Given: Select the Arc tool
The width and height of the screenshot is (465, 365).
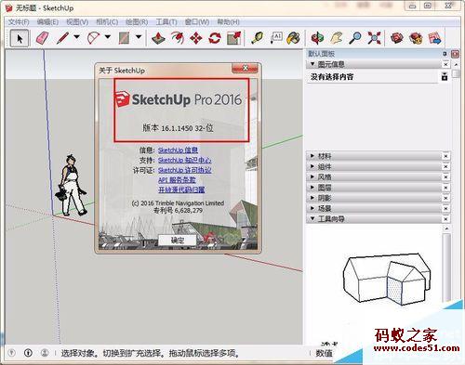Looking at the screenshot, I should click(93, 38).
